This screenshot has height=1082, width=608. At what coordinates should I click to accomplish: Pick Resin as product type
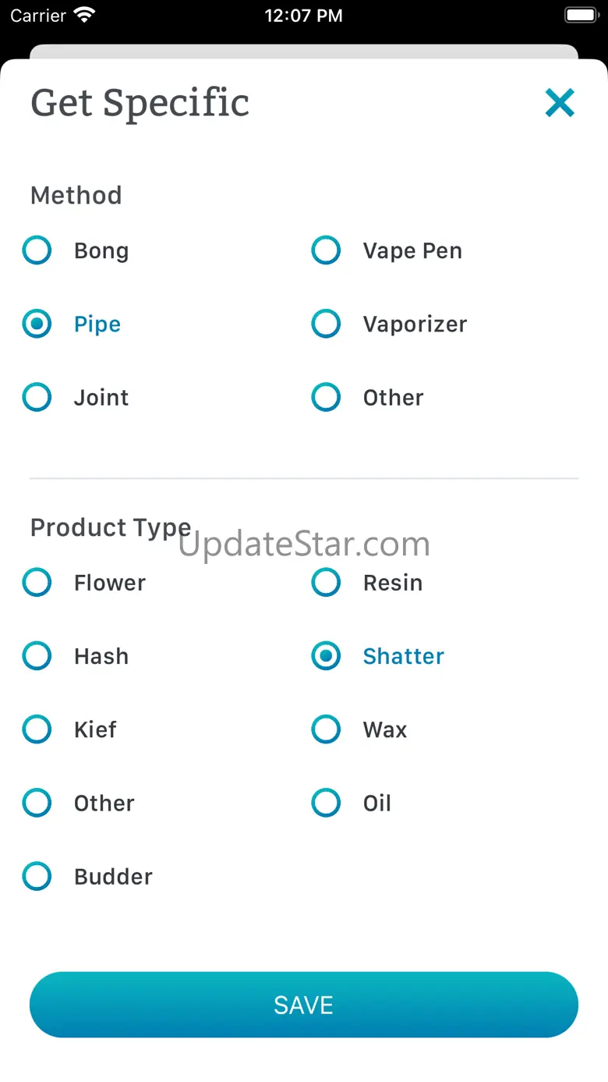[x=326, y=583]
